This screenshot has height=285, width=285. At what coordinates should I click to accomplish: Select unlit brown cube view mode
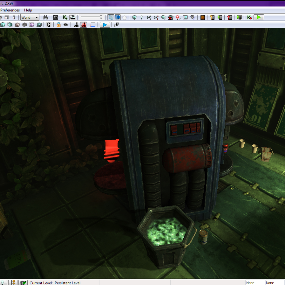pyautogui.click(x=17, y=25)
